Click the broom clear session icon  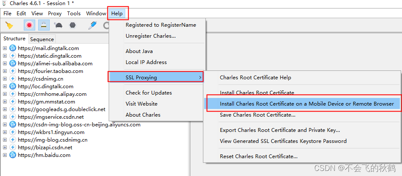(x=9, y=25)
